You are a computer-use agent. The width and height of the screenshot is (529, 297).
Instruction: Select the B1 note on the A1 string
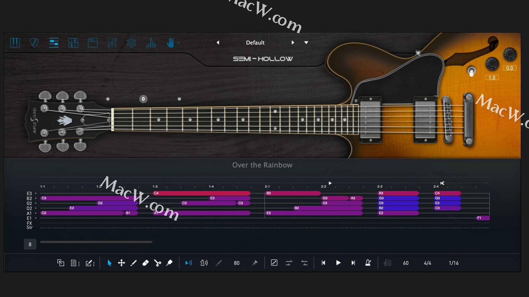point(131,213)
